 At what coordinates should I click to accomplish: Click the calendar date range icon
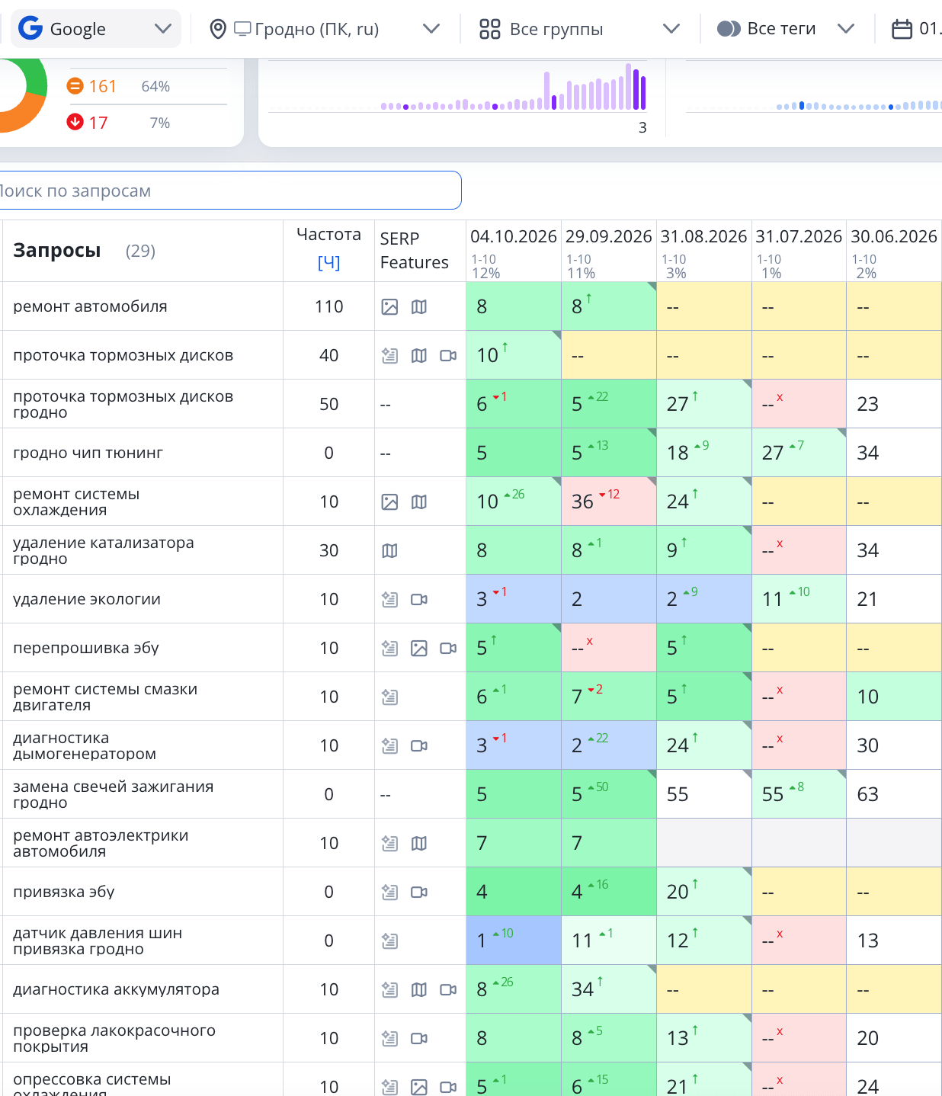(902, 29)
